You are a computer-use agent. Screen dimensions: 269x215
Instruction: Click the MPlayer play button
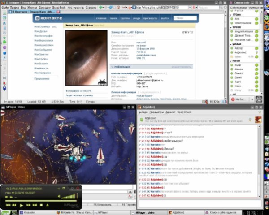(22, 205)
